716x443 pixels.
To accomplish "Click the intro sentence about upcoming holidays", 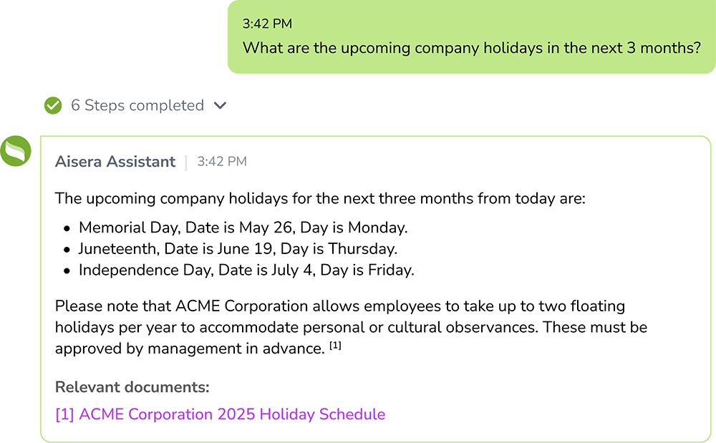I will click(320, 198).
